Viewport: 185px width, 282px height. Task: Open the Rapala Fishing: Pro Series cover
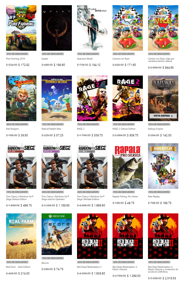pos(128,166)
